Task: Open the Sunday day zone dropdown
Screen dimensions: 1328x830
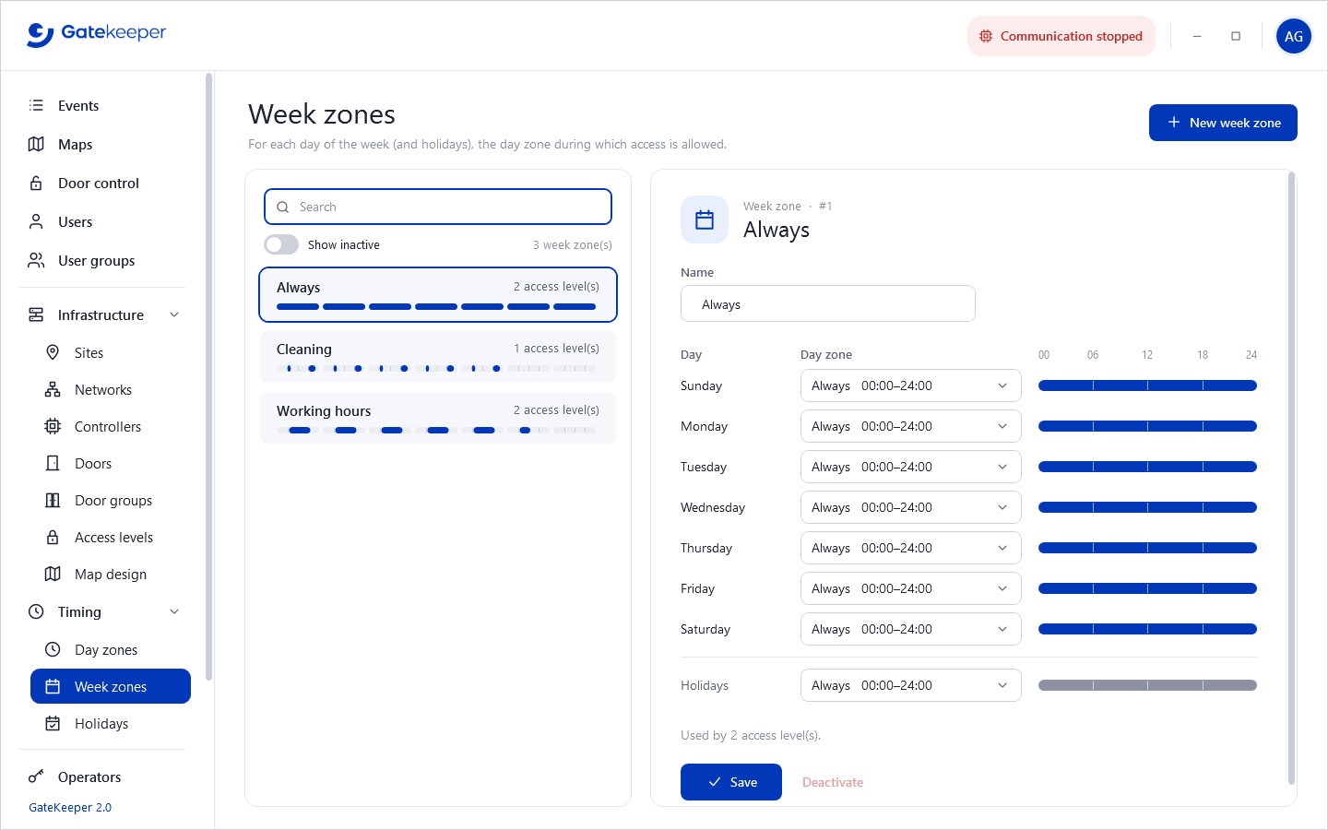Action: pos(911,385)
